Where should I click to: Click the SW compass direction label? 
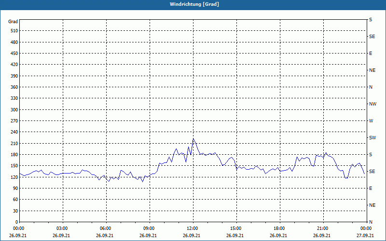click(x=372, y=138)
